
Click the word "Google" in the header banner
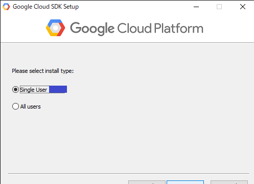tap(92, 29)
